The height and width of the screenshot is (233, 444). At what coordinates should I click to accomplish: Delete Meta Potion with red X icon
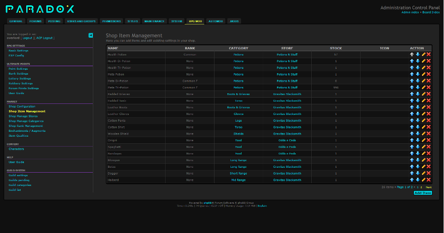(x=429, y=74)
